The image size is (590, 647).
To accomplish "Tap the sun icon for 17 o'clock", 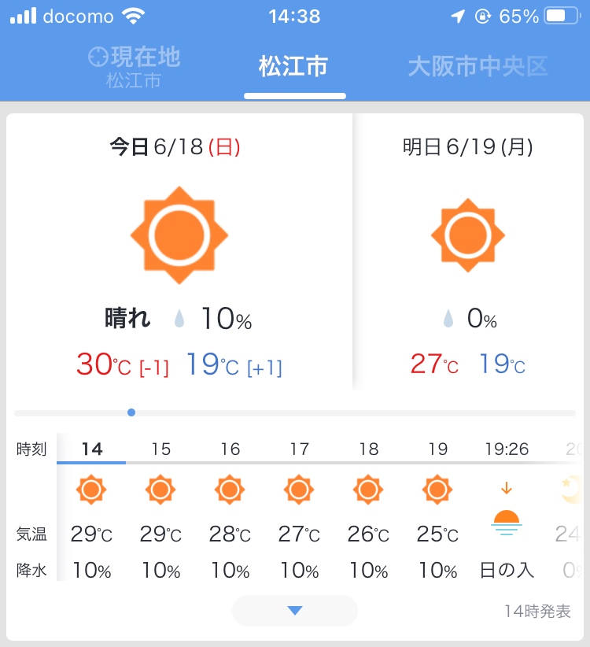I will tap(299, 490).
